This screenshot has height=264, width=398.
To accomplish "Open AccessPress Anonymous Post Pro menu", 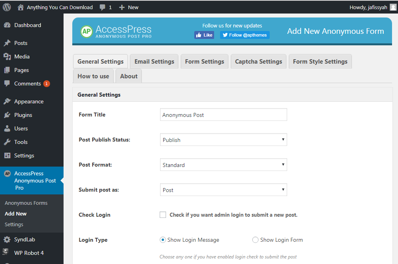I will [32, 181].
